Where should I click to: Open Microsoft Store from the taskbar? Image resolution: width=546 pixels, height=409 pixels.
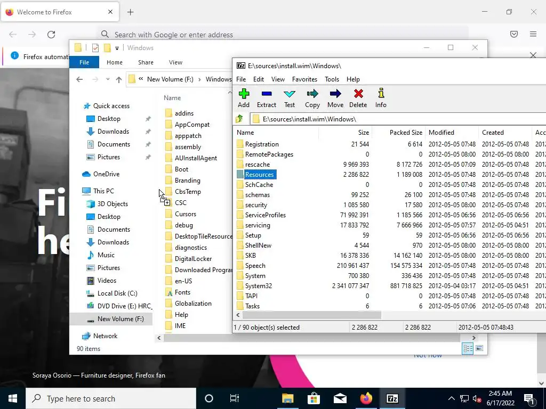click(x=314, y=398)
